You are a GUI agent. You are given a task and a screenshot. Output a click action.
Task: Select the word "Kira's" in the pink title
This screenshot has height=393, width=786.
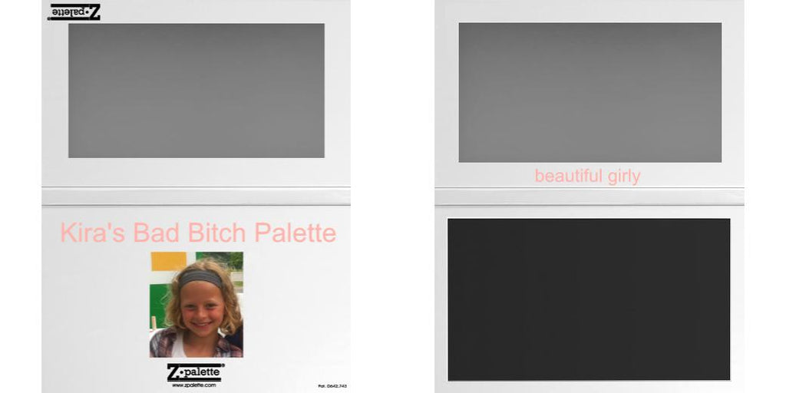tap(92, 233)
